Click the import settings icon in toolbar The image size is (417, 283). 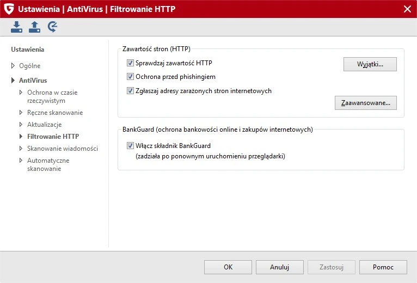pyautogui.click(x=17, y=27)
